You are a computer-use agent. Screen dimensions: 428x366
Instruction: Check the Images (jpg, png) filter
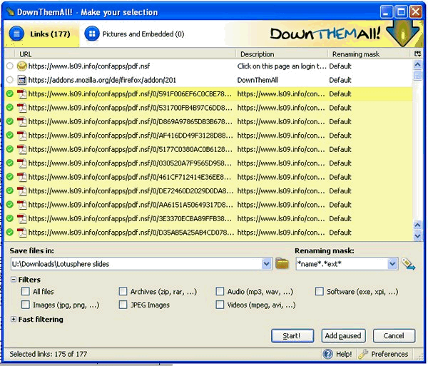[26, 305]
